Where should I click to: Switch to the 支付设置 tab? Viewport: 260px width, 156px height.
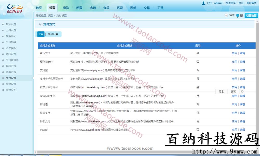coord(53,34)
